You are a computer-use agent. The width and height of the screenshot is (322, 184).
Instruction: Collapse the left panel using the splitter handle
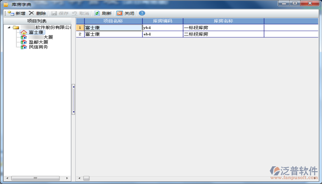(x=73, y=99)
